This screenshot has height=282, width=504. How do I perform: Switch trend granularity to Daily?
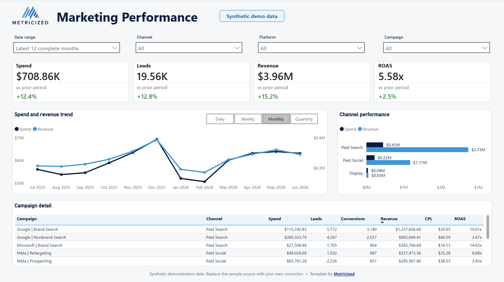click(x=220, y=119)
